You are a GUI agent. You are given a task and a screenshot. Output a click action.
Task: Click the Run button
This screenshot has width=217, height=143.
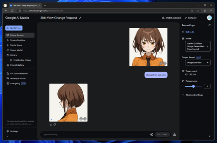162,134
